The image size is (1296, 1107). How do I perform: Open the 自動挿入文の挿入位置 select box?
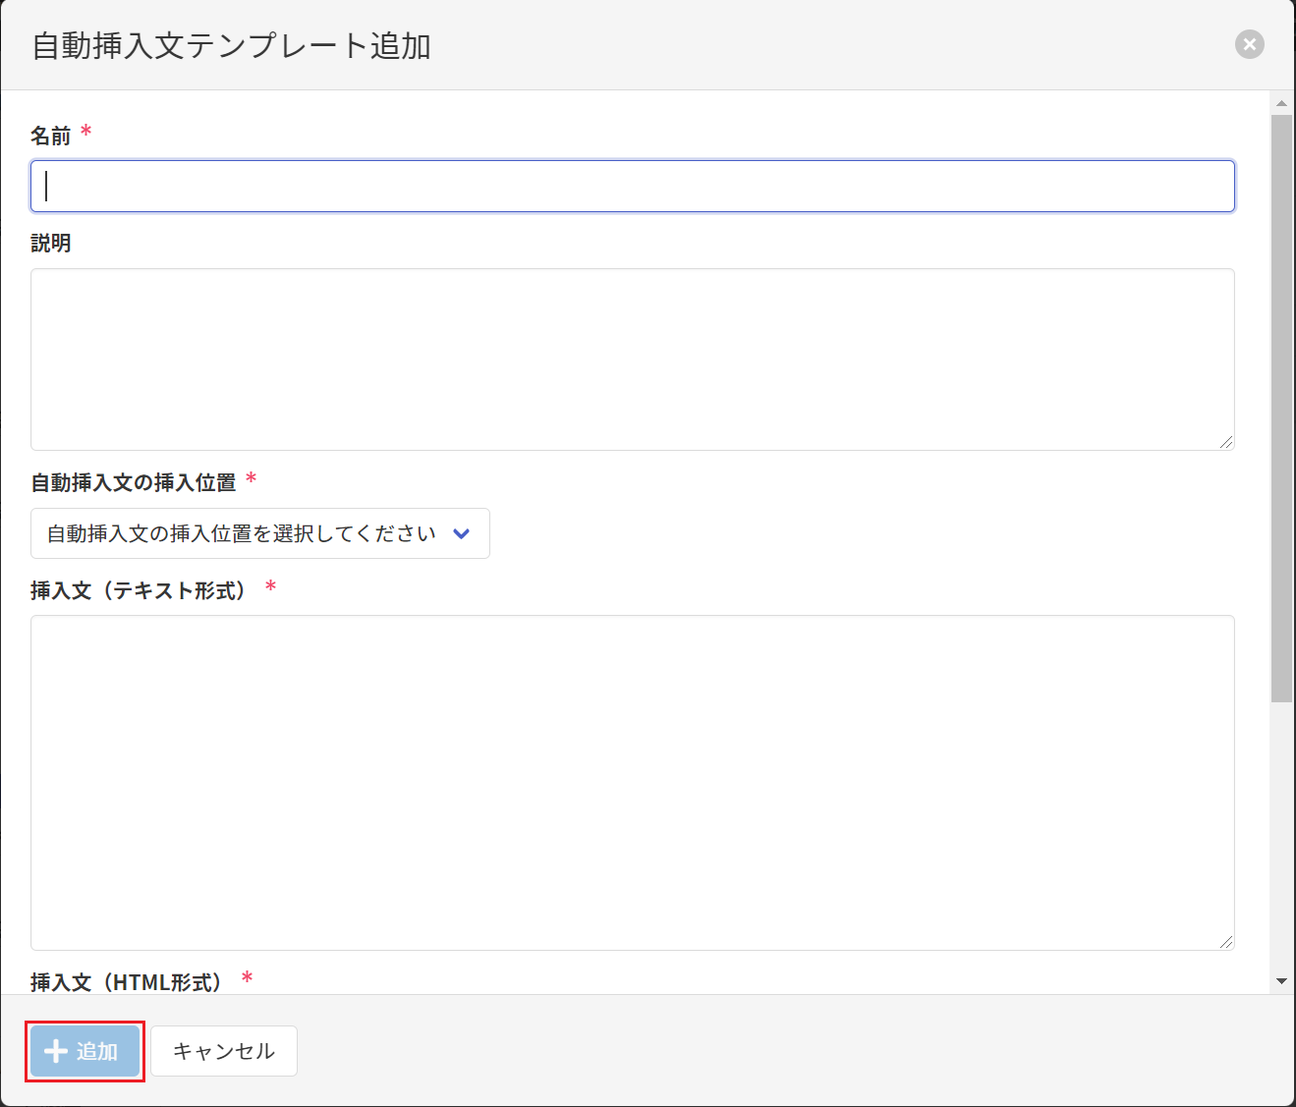[259, 533]
